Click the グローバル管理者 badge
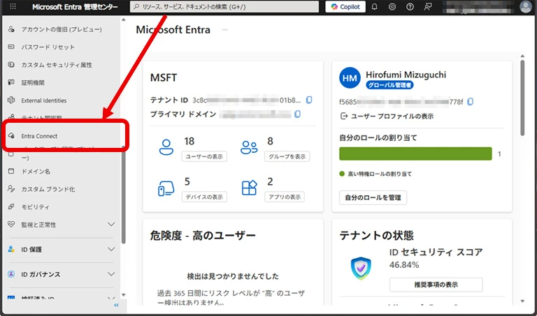Viewport: 537px width, 316px height. pos(389,85)
